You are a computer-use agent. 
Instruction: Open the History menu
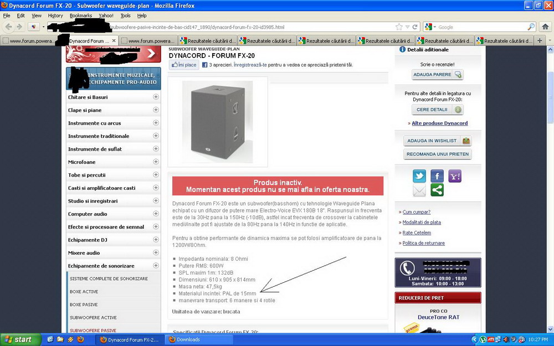(55, 16)
